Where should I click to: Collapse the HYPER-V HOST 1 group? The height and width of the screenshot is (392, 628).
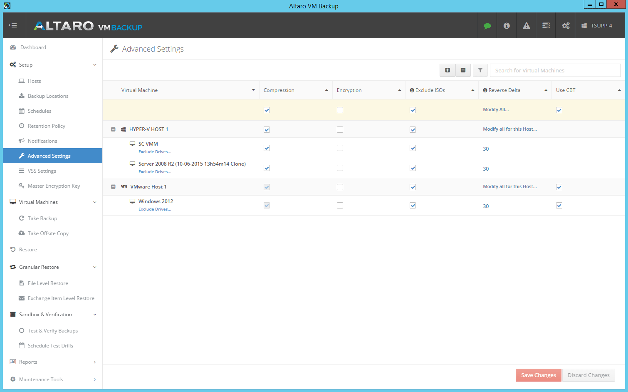point(113,129)
